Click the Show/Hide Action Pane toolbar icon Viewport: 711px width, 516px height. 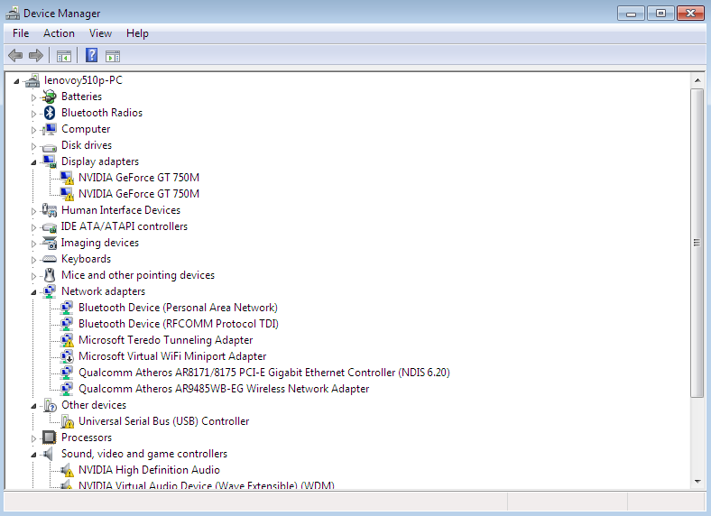(x=113, y=56)
